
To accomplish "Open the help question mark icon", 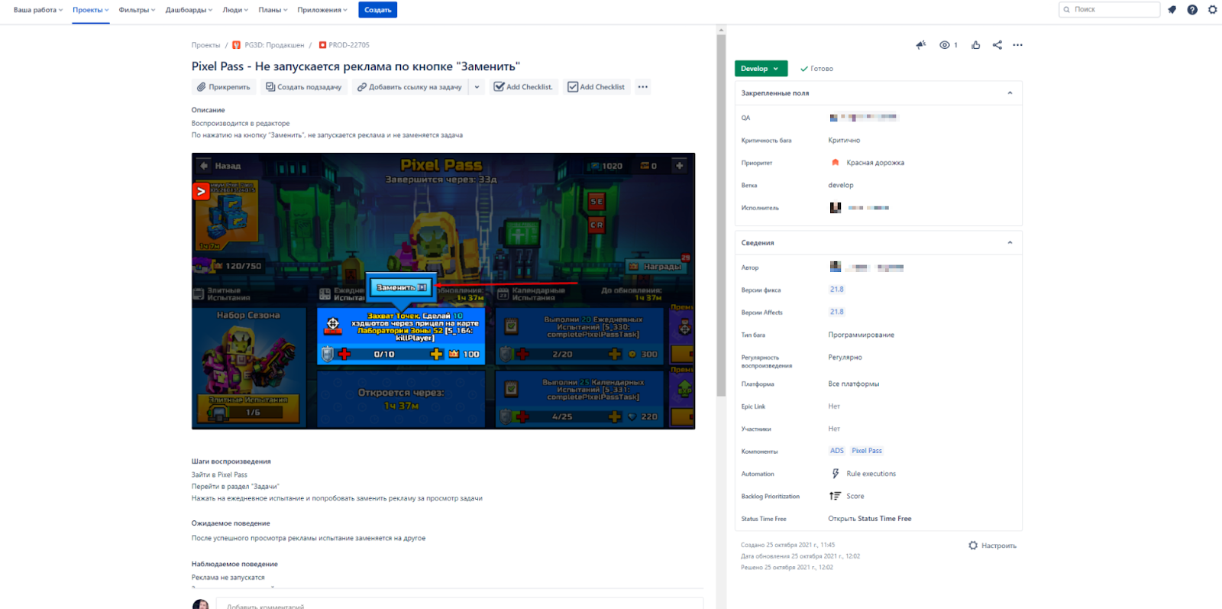I will tap(1192, 10).
